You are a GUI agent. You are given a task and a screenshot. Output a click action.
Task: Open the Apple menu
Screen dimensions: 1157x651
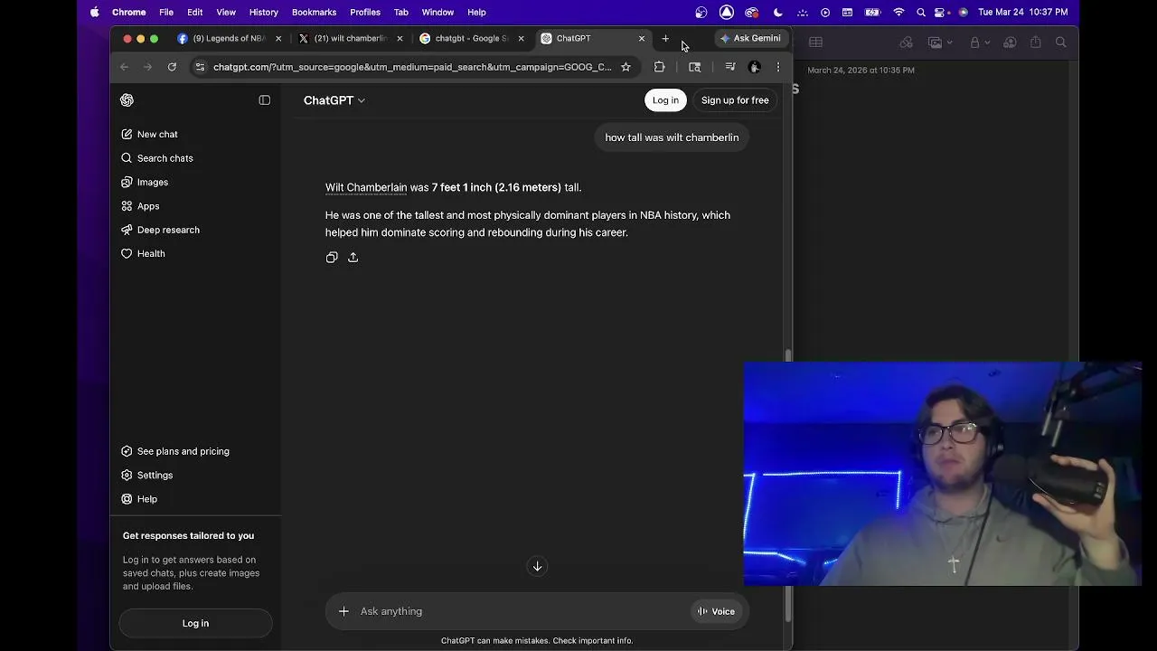coord(94,13)
